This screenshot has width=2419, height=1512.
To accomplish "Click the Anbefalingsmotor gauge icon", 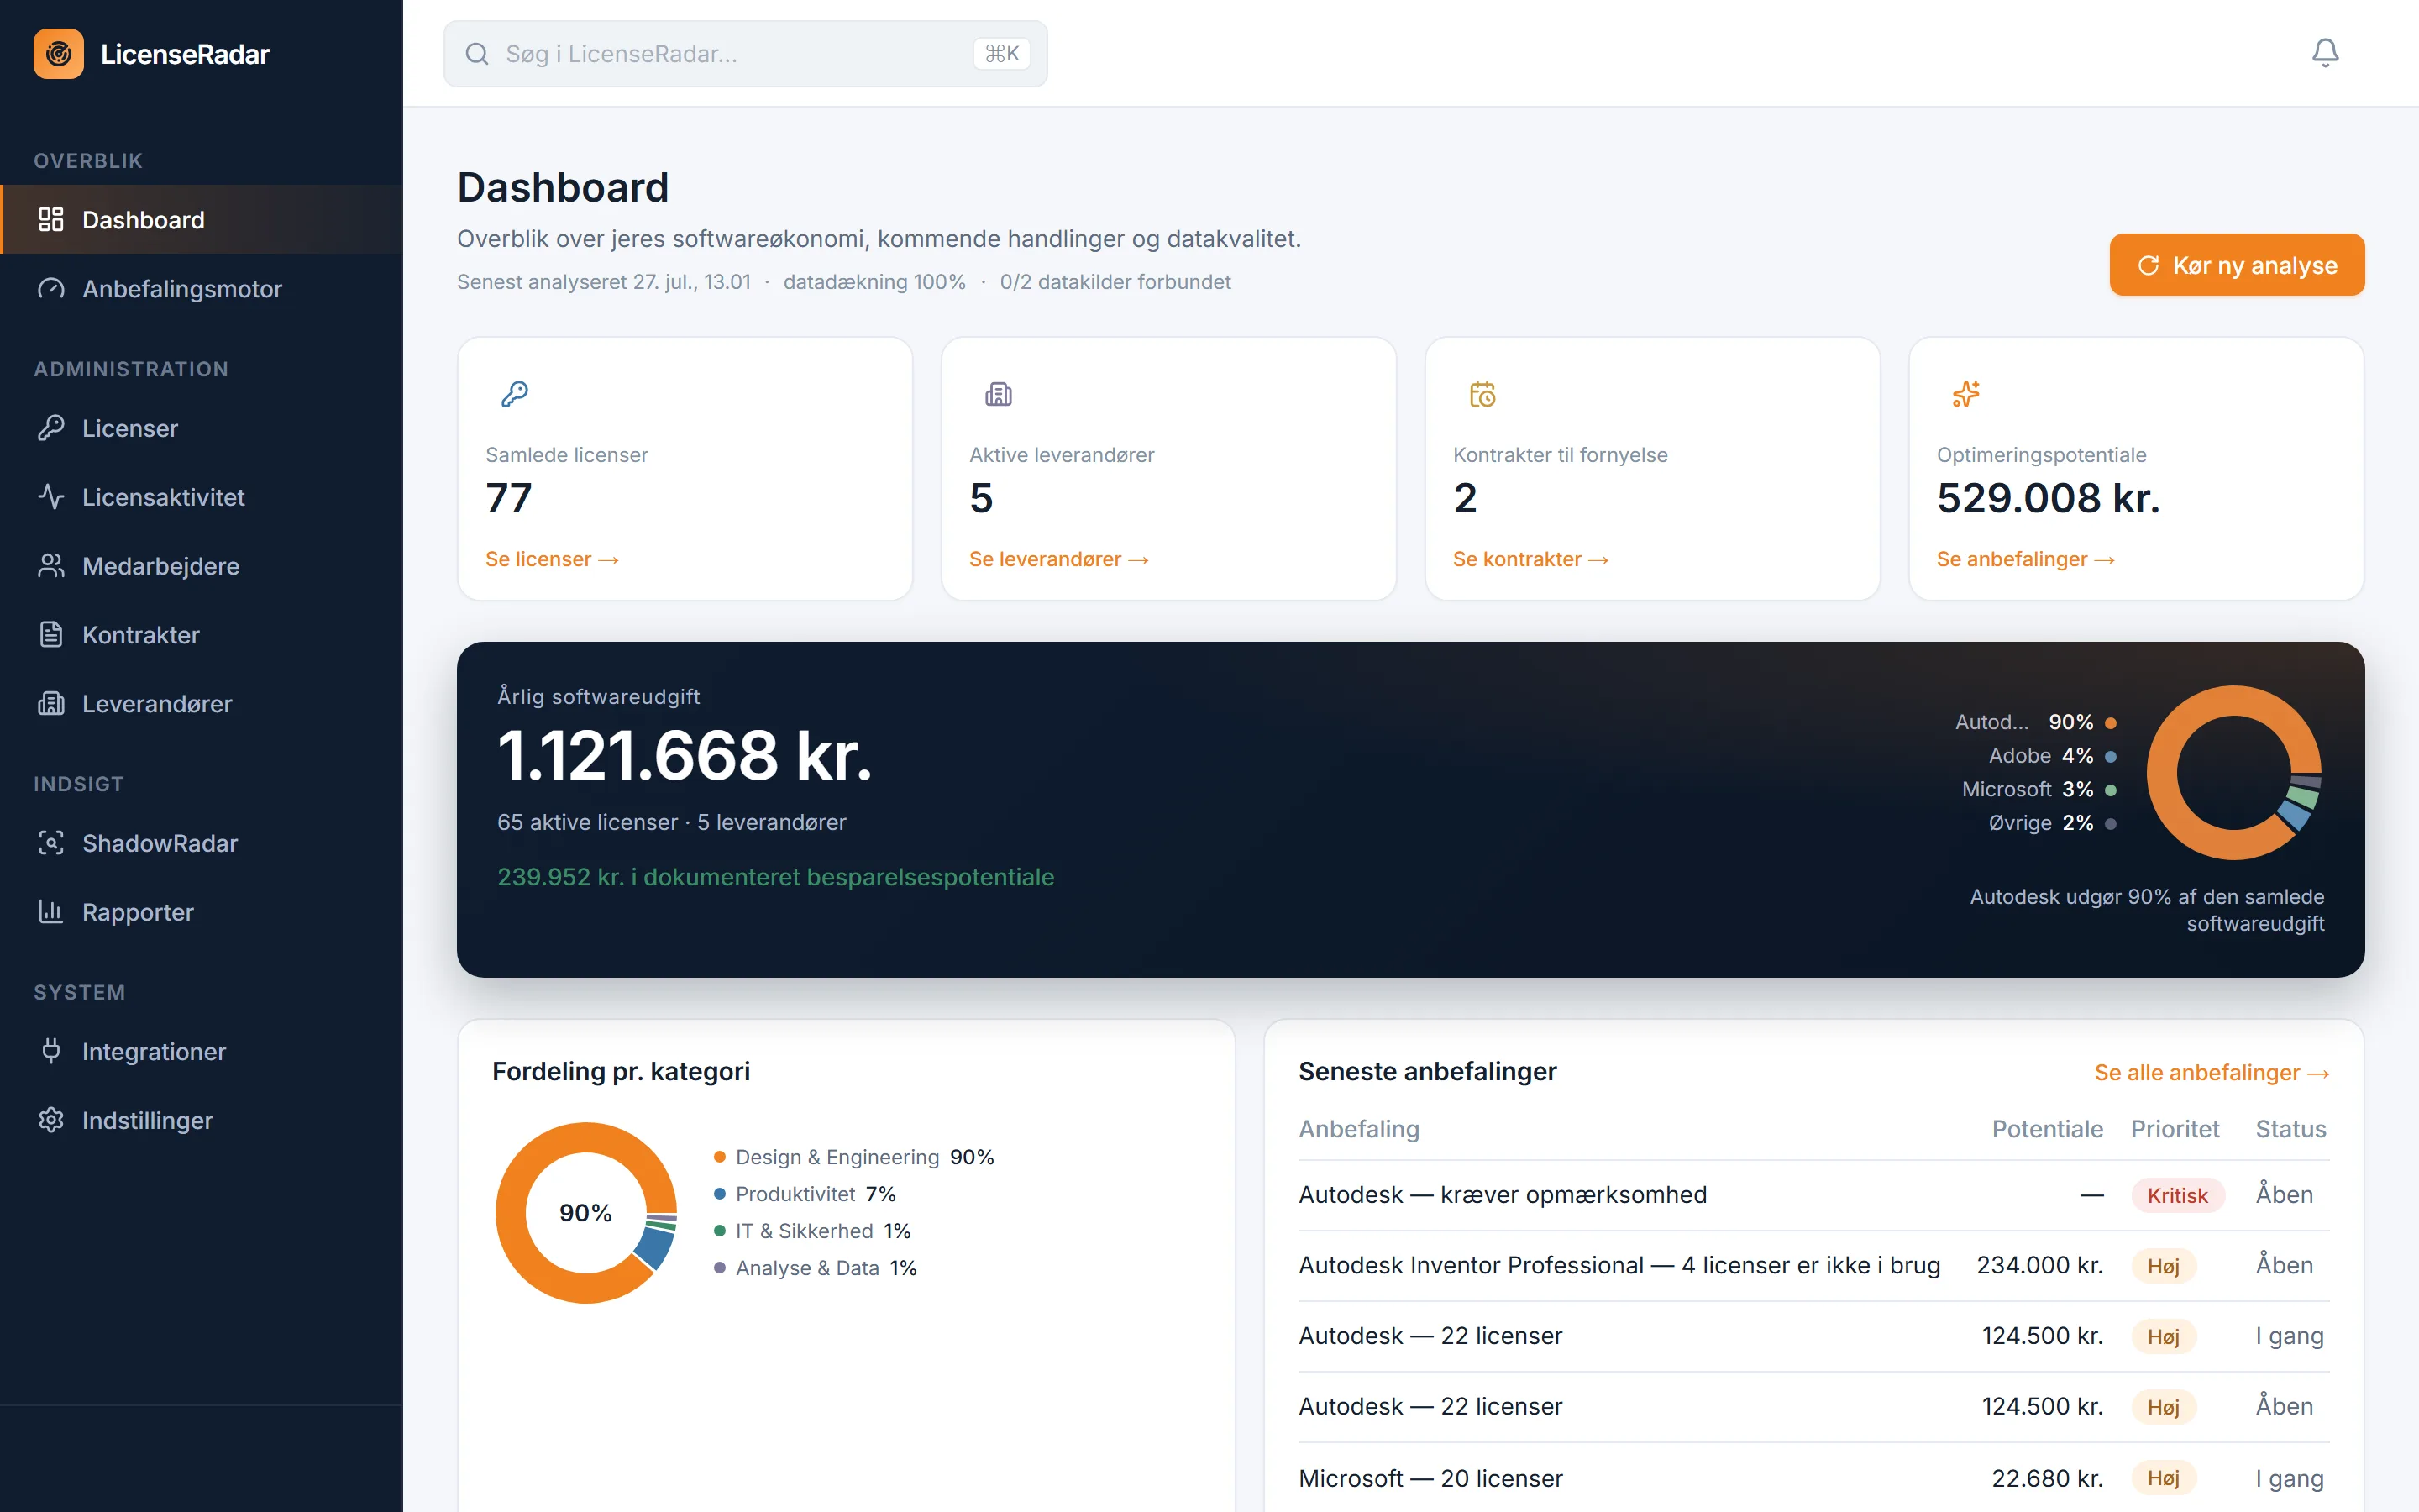I will pos(51,288).
